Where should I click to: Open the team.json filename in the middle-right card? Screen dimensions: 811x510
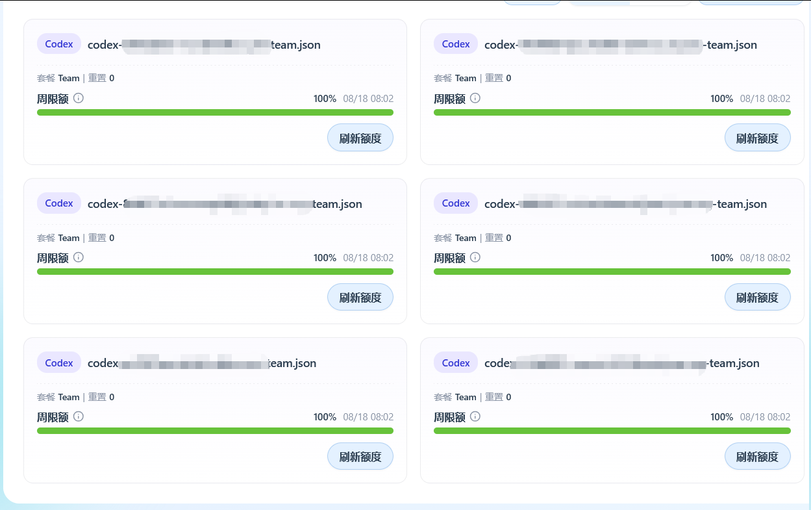pyautogui.click(x=626, y=204)
